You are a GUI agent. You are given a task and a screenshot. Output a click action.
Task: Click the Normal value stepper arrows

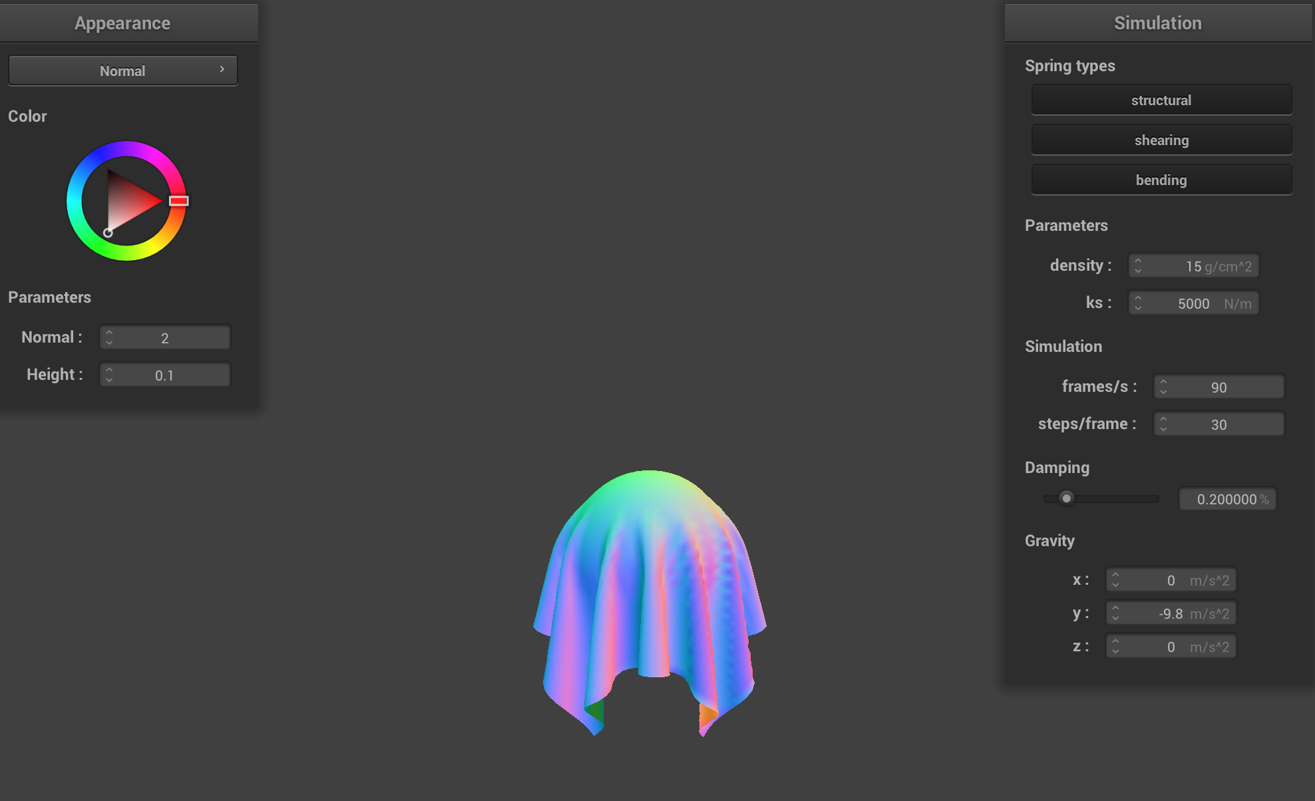110,337
